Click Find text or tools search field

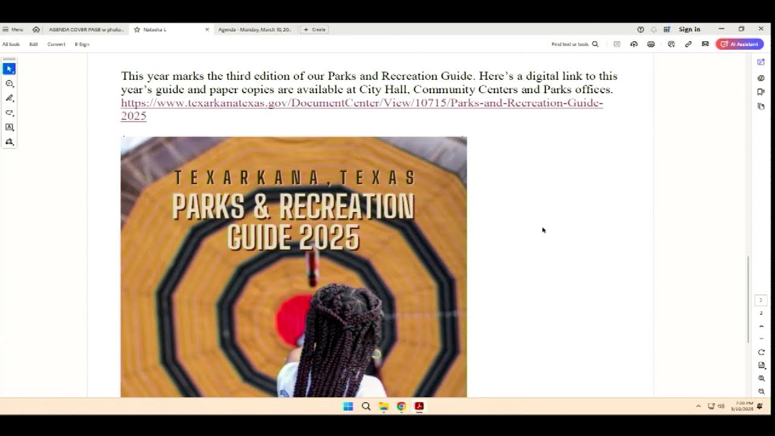click(x=575, y=44)
